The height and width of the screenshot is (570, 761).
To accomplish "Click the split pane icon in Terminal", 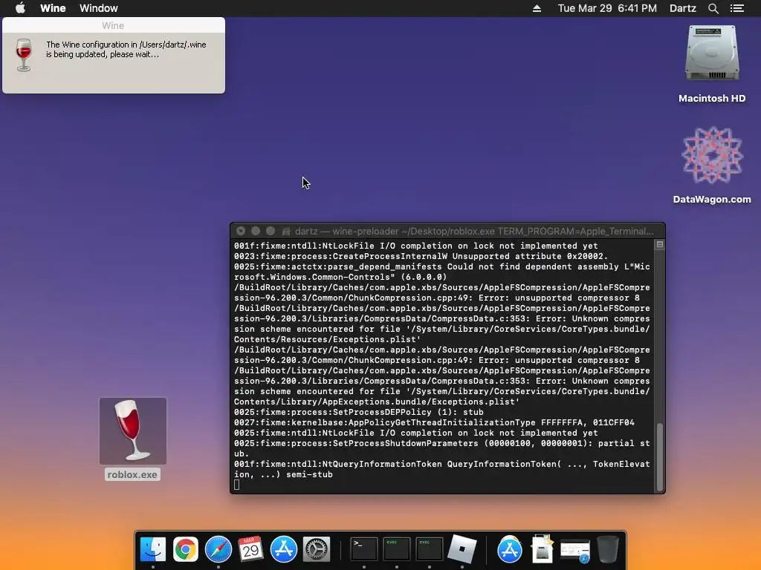I will pyautogui.click(x=659, y=245).
